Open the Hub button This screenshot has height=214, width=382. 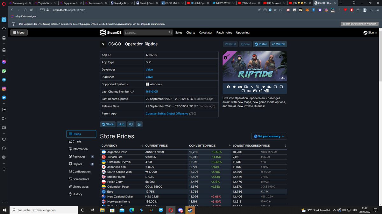(x=121, y=124)
